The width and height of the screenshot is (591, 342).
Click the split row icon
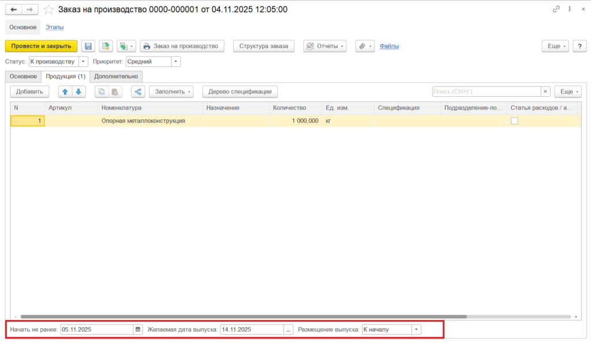(x=138, y=92)
